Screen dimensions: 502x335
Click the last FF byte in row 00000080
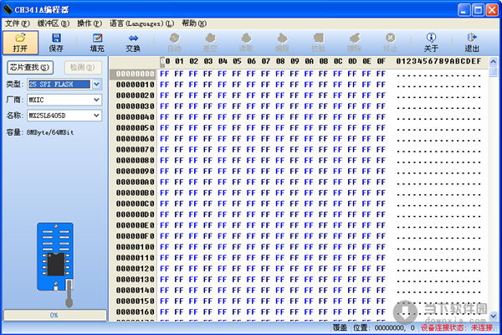[381, 160]
